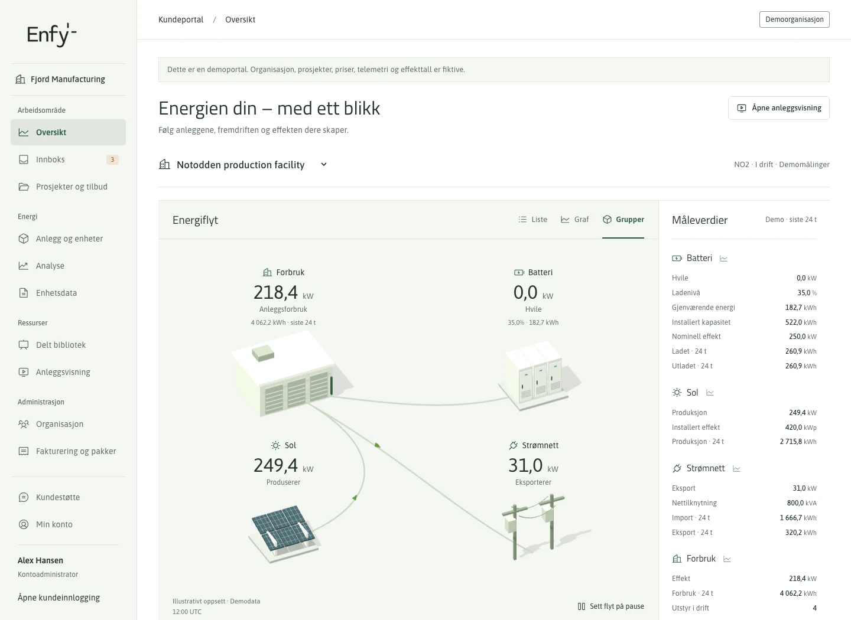Image resolution: width=851 pixels, height=620 pixels.
Task: Click the Fjord Manufacturing building icon
Action: click(x=21, y=79)
